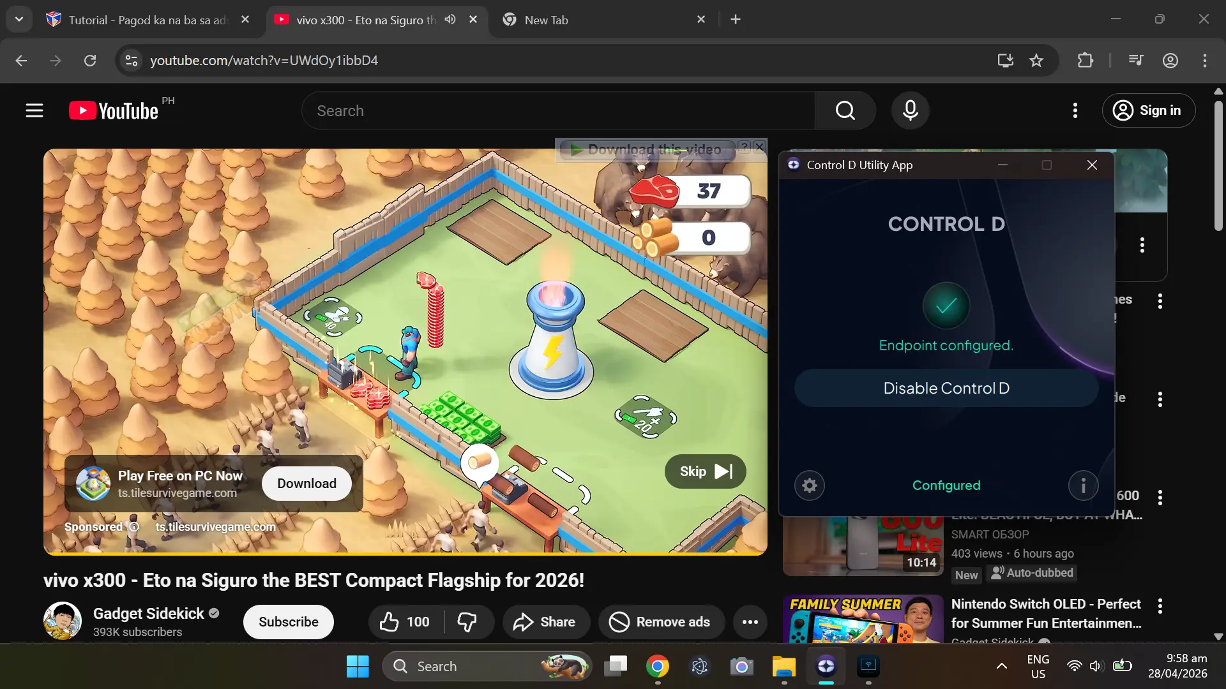Dislike the video with thumbs down
1226x689 pixels.
tap(468, 622)
